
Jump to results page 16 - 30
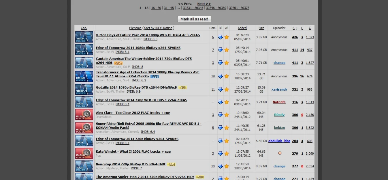(x=156, y=8)
